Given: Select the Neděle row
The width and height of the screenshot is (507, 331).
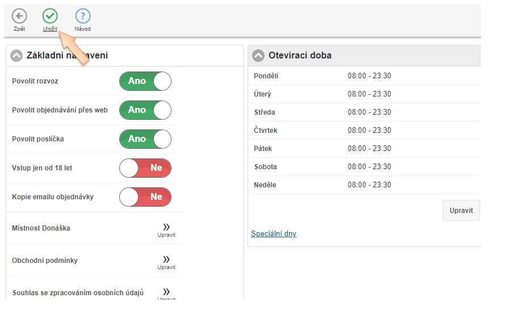Looking at the screenshot, I should click(363, 185).
